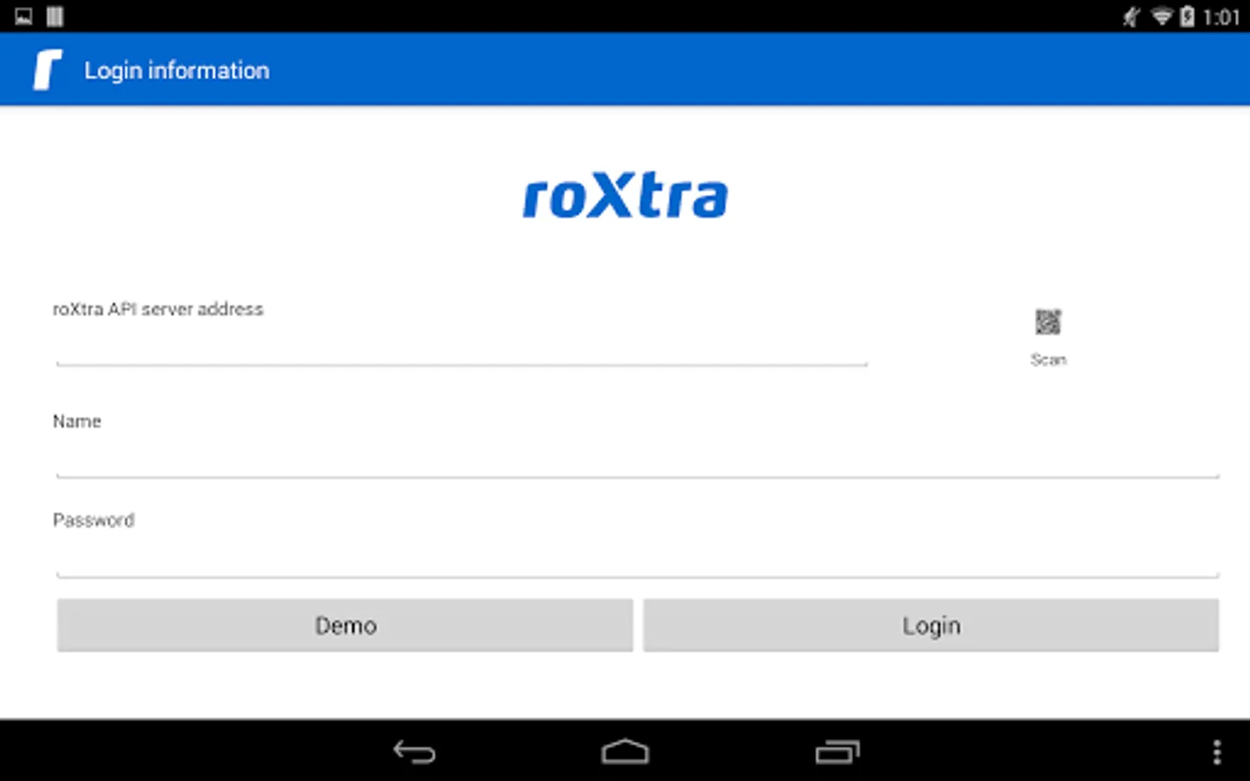1250x781 pixels.
Task: Click the roXtra logo image
Action: (x=625, y=195)
